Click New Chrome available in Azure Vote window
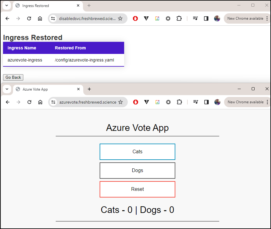Viewport: 271px width, 229px height. [x=246, y=102]
